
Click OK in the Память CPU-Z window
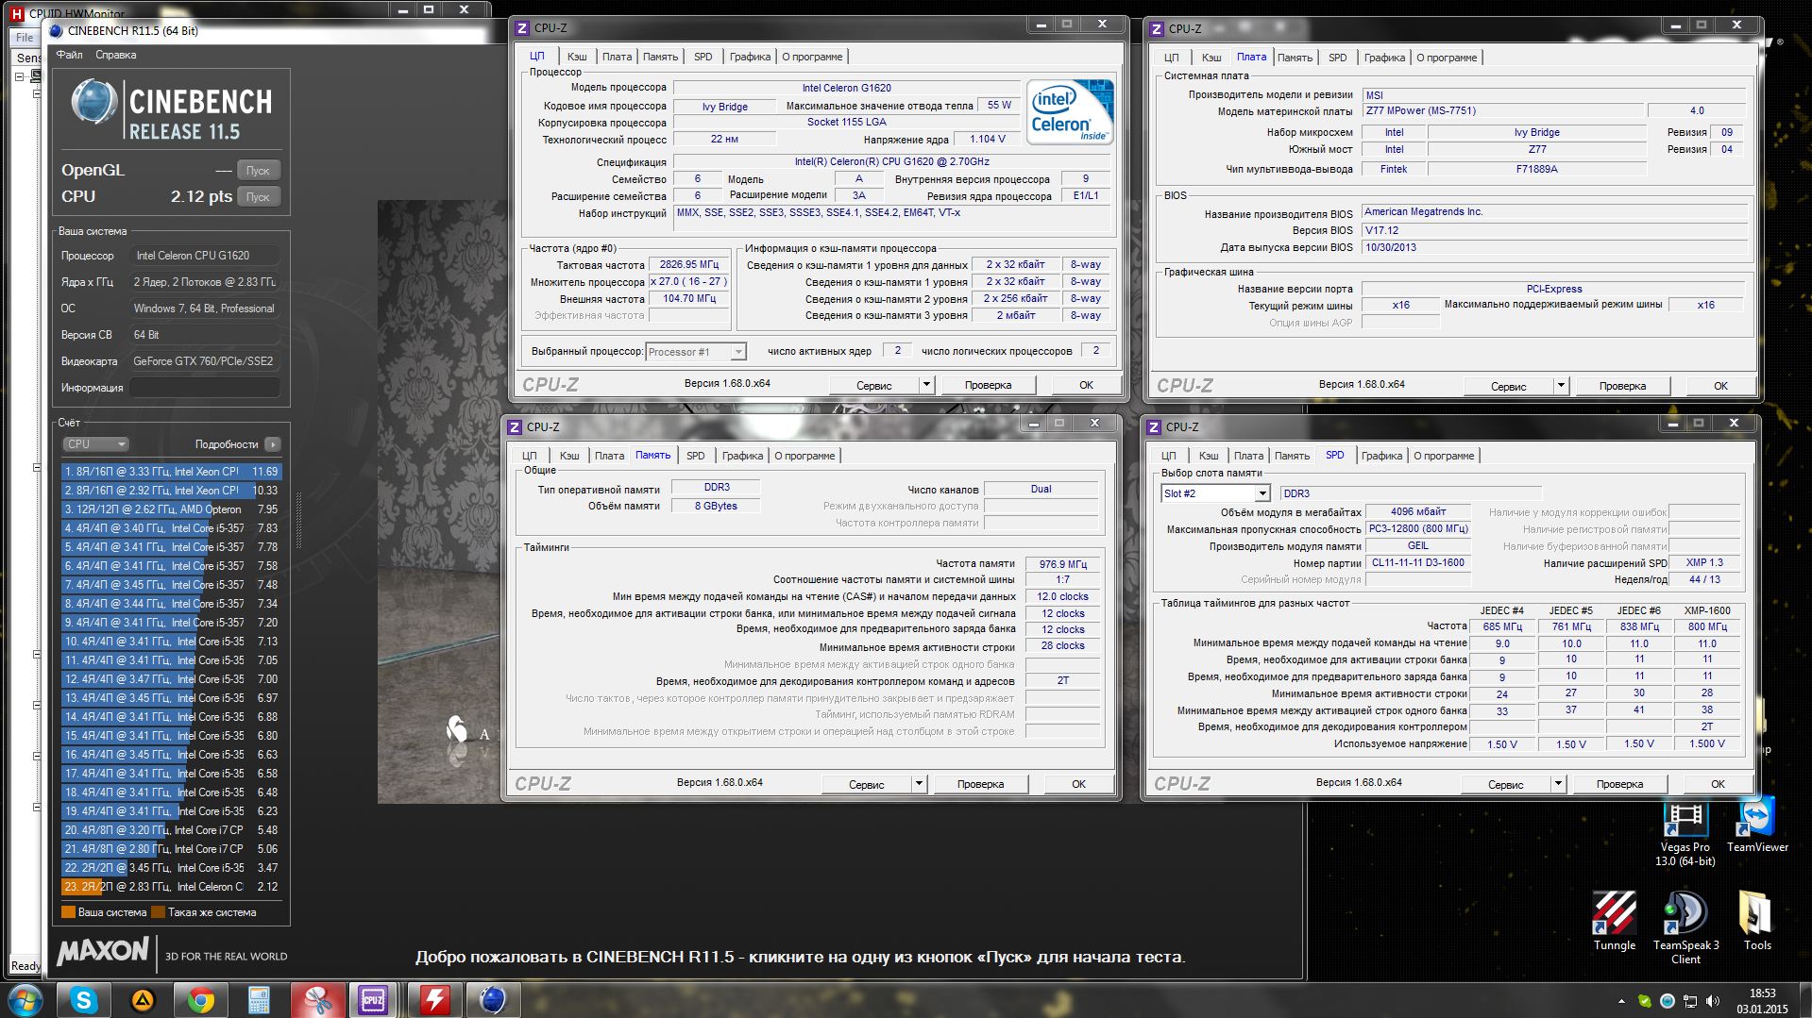point(1078,784)
